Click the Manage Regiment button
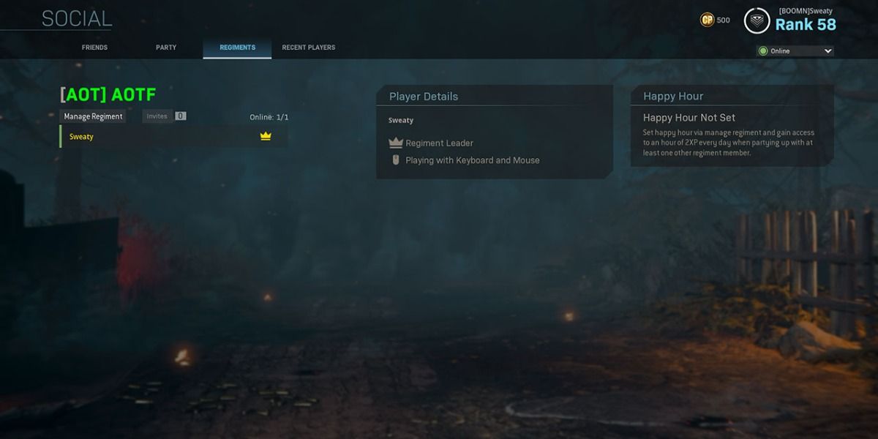 pyautogui.click(x=93, y=116)
